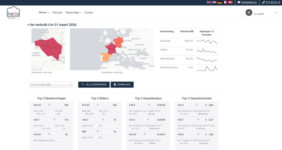
Task: Click the B user avatar circle
Action: click(249, 13)
